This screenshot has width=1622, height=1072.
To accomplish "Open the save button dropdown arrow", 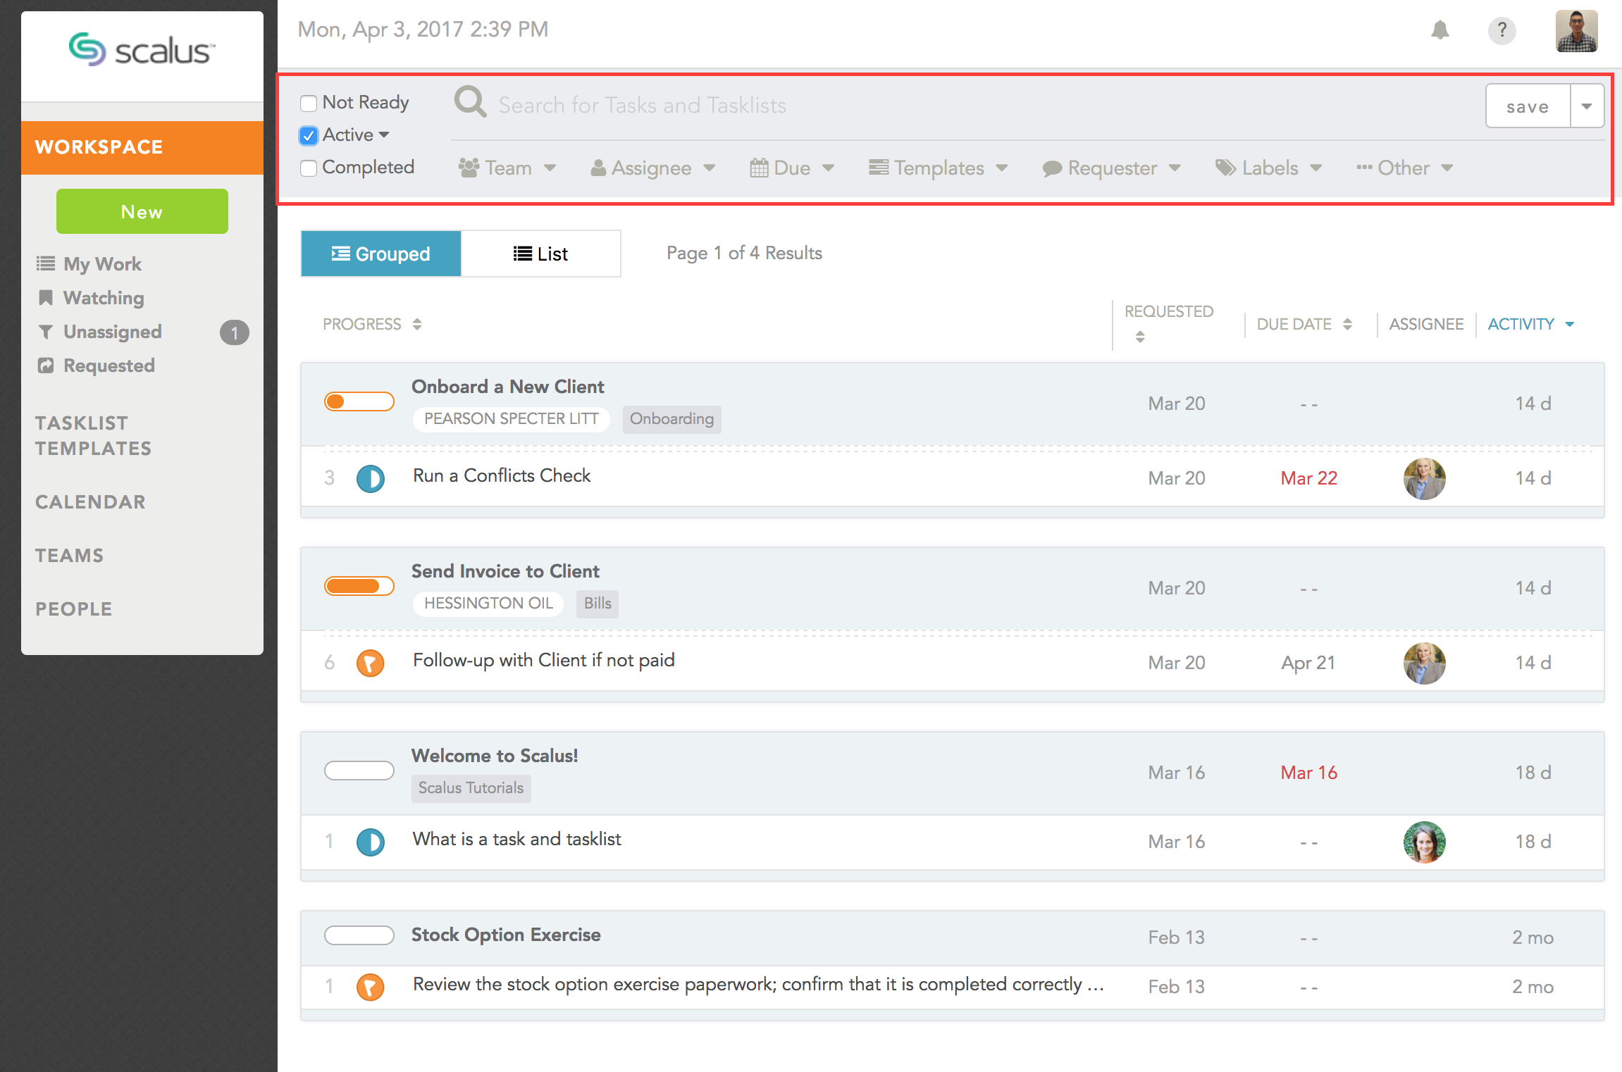I will click(1587, 106).
